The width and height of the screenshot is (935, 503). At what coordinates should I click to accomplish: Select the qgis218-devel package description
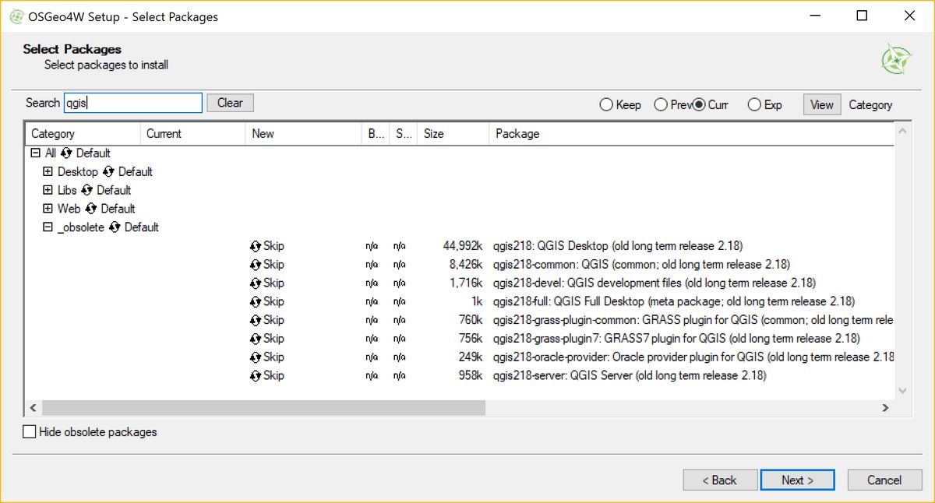point(654,283)
